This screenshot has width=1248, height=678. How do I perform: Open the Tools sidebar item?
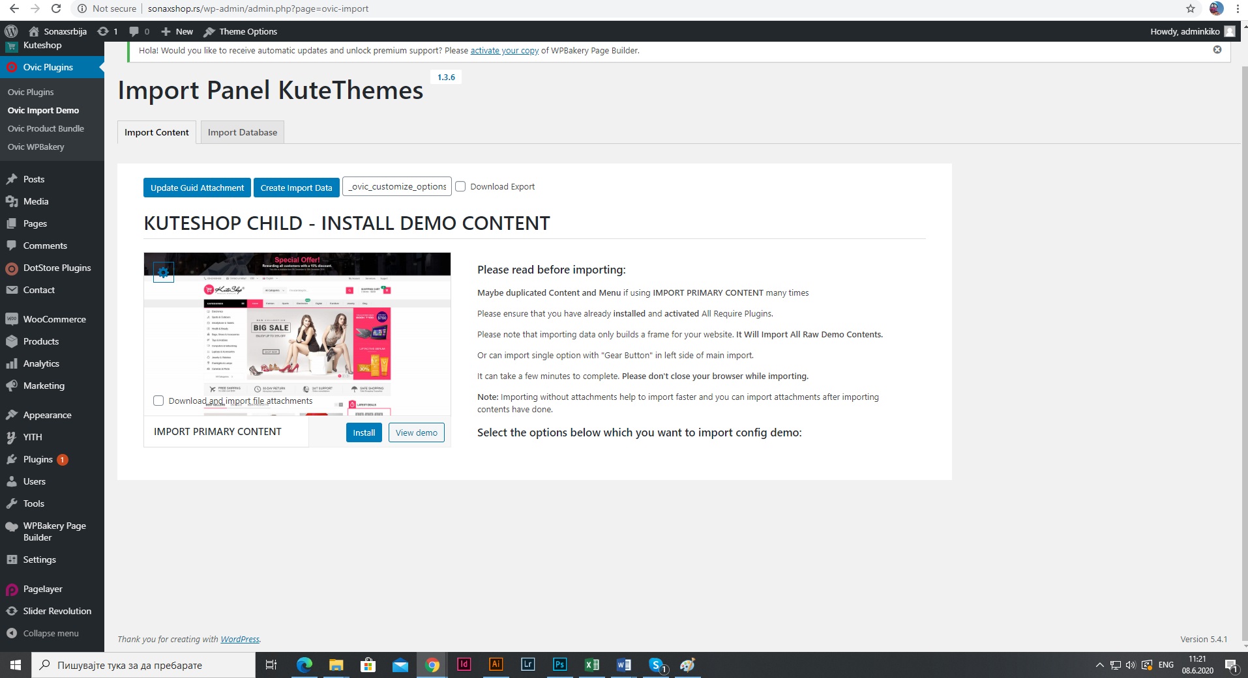[52, 503]
